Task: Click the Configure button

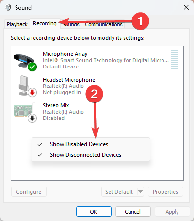Action: 29,192
